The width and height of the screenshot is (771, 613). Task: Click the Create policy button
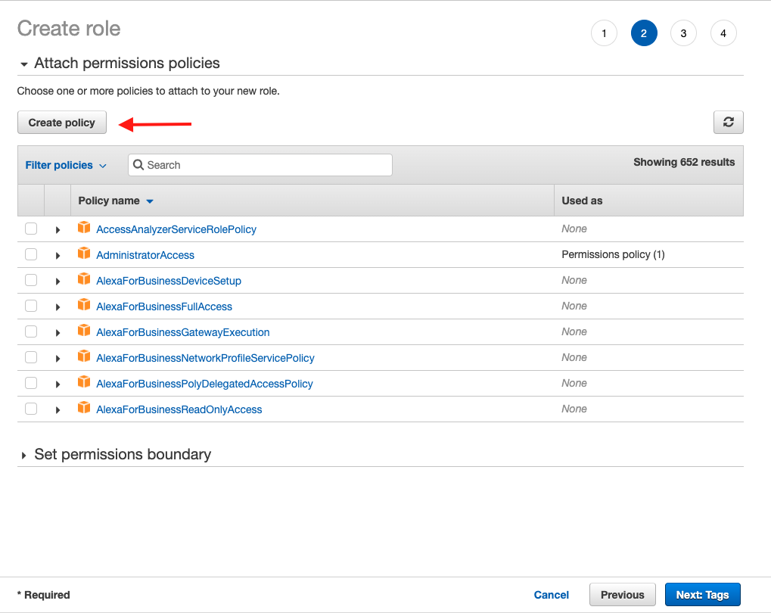tap(62, 123)
